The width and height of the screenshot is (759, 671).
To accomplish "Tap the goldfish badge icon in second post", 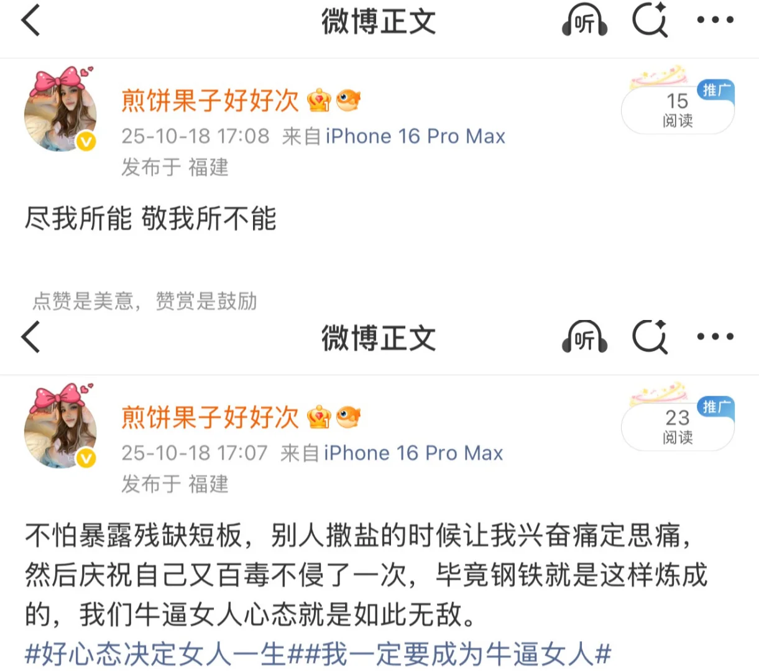I will [348, 417].
